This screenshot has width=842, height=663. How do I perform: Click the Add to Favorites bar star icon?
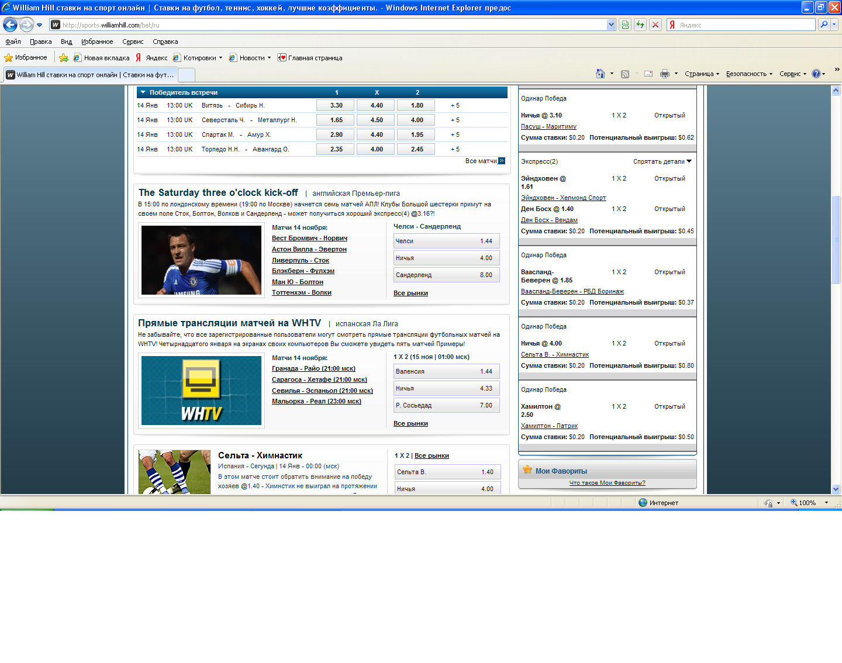click(64, 58)
